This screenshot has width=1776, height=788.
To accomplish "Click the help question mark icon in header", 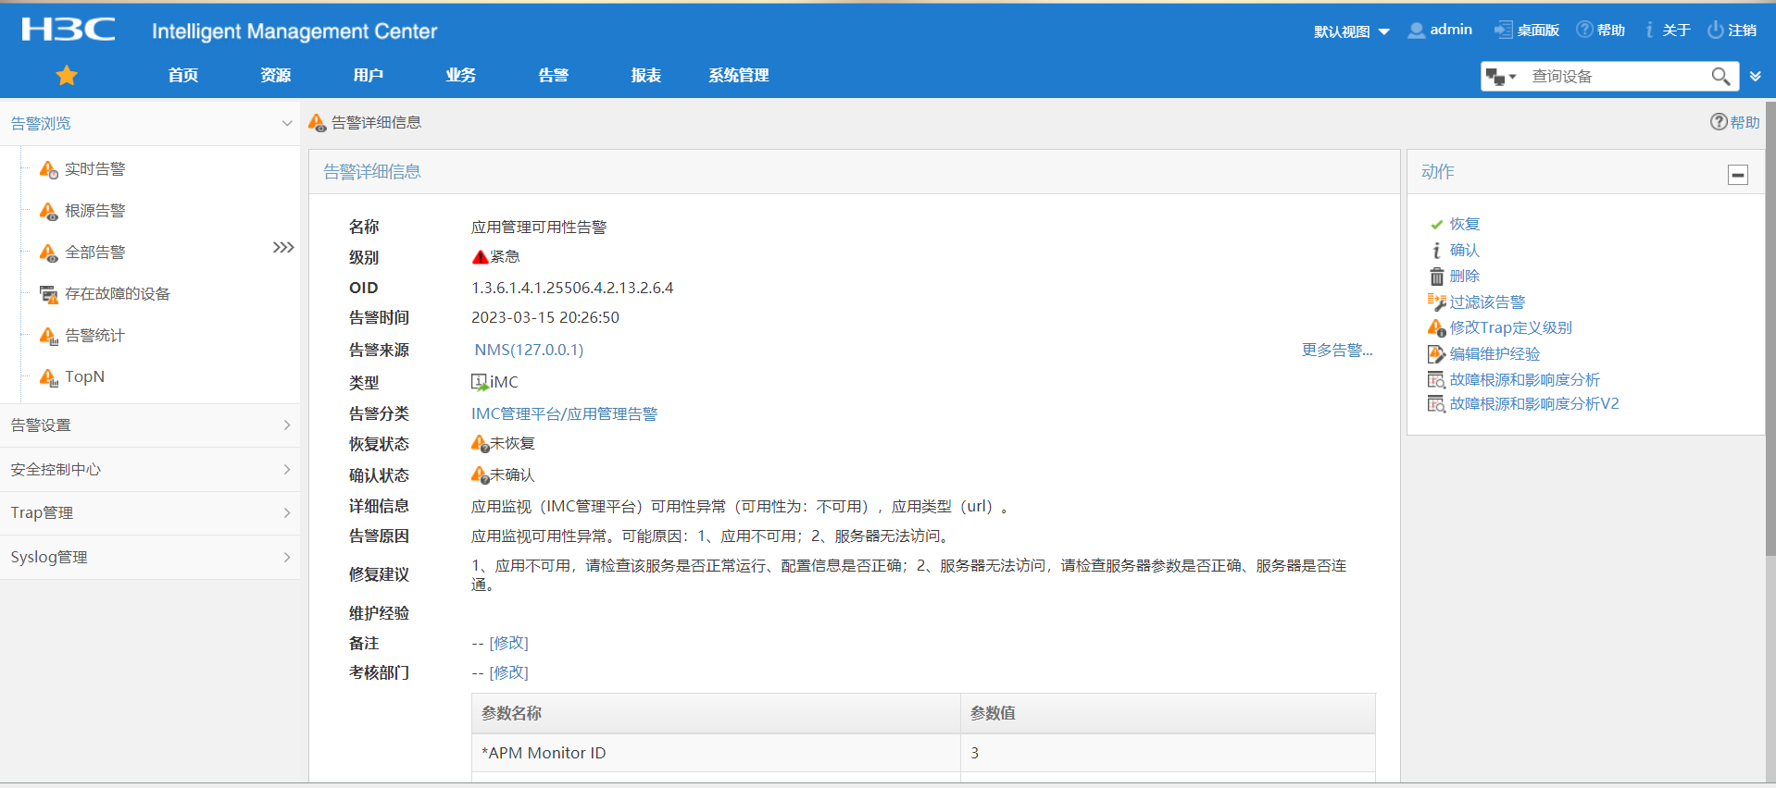I will (x=1584, y=30).
